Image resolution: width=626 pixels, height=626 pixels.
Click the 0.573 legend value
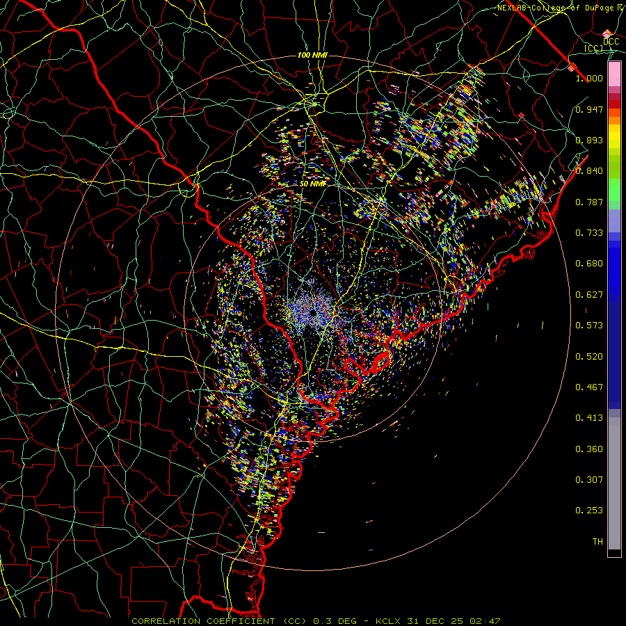(x=589, y=326)
